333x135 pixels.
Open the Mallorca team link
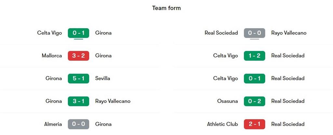click(52, 55)
